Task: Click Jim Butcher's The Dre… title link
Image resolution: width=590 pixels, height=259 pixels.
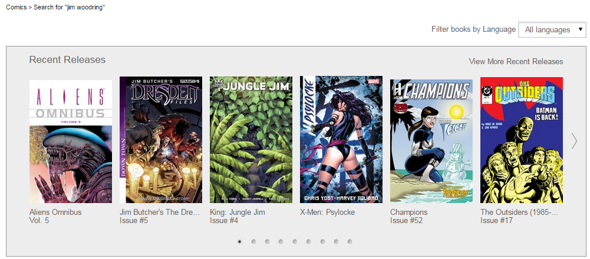Action: point(160,212)
